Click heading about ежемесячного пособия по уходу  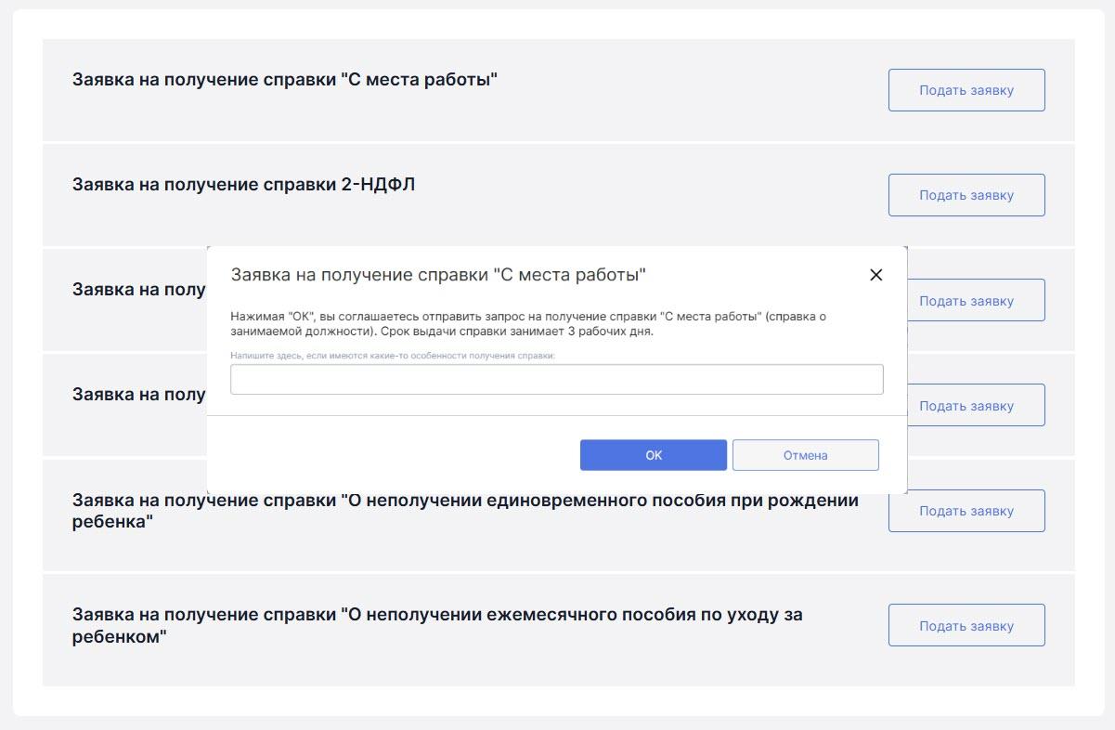436,625
